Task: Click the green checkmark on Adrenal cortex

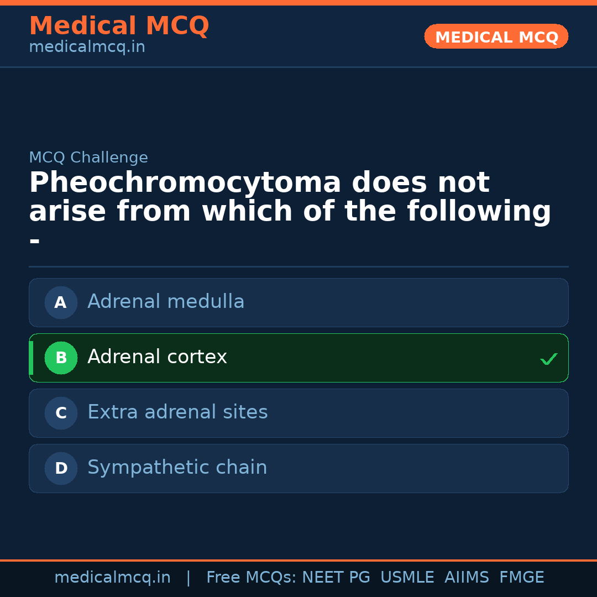Action: click(x=549, y=359)
